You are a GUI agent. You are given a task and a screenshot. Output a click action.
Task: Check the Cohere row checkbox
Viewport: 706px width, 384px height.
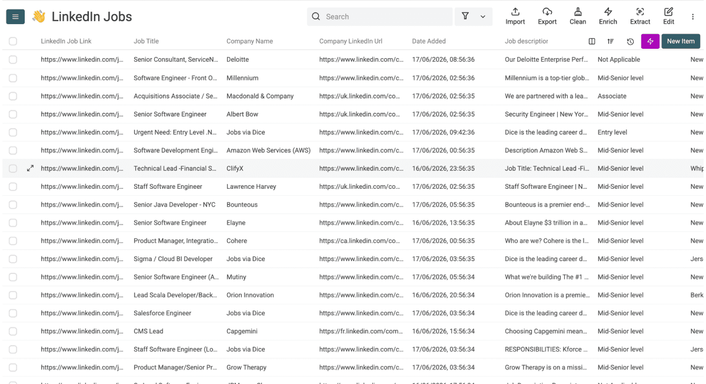13,241
